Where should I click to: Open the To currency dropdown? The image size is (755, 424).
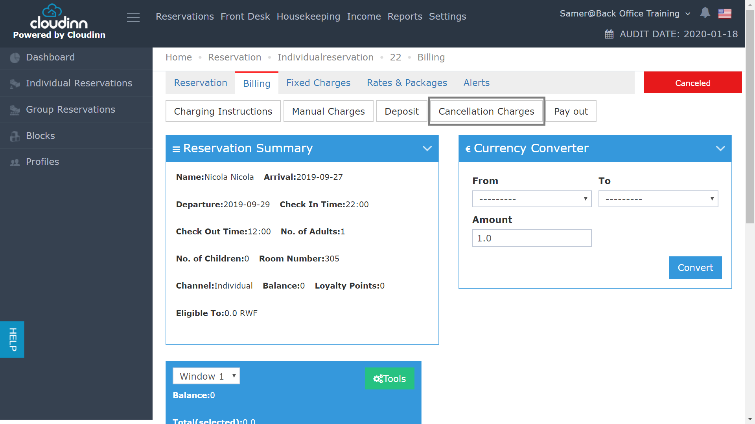click(x=658, y=199)
